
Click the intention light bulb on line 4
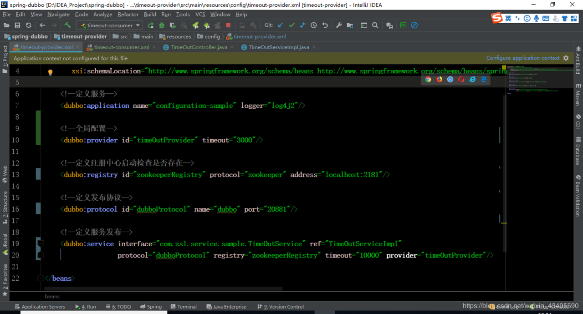tap(50, 72)
